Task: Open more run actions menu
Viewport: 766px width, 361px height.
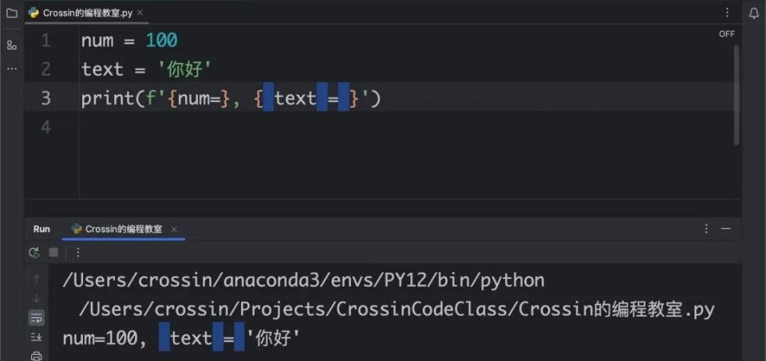Action: (x=77, y=252)
